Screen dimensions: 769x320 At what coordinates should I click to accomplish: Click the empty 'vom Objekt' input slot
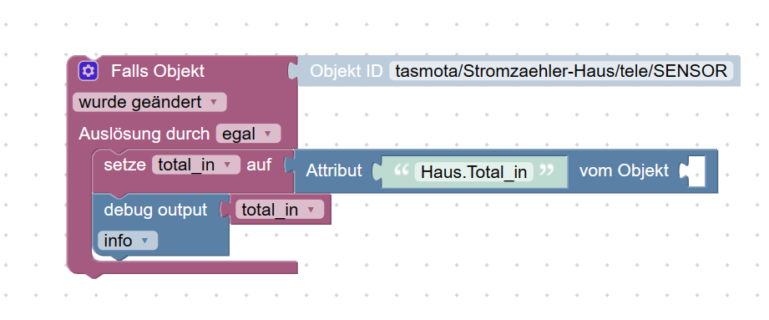[x=696, y=171]
